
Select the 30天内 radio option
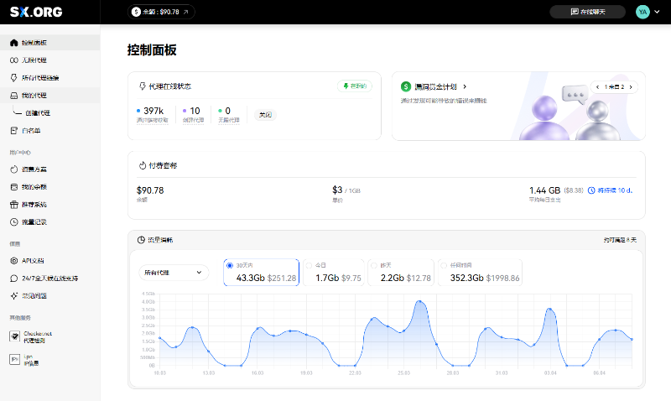tap(230, 265)
